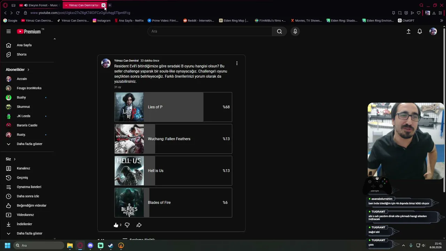Open Daha sonra izle list
Screen dimensions: 446x251
(28, 196)
